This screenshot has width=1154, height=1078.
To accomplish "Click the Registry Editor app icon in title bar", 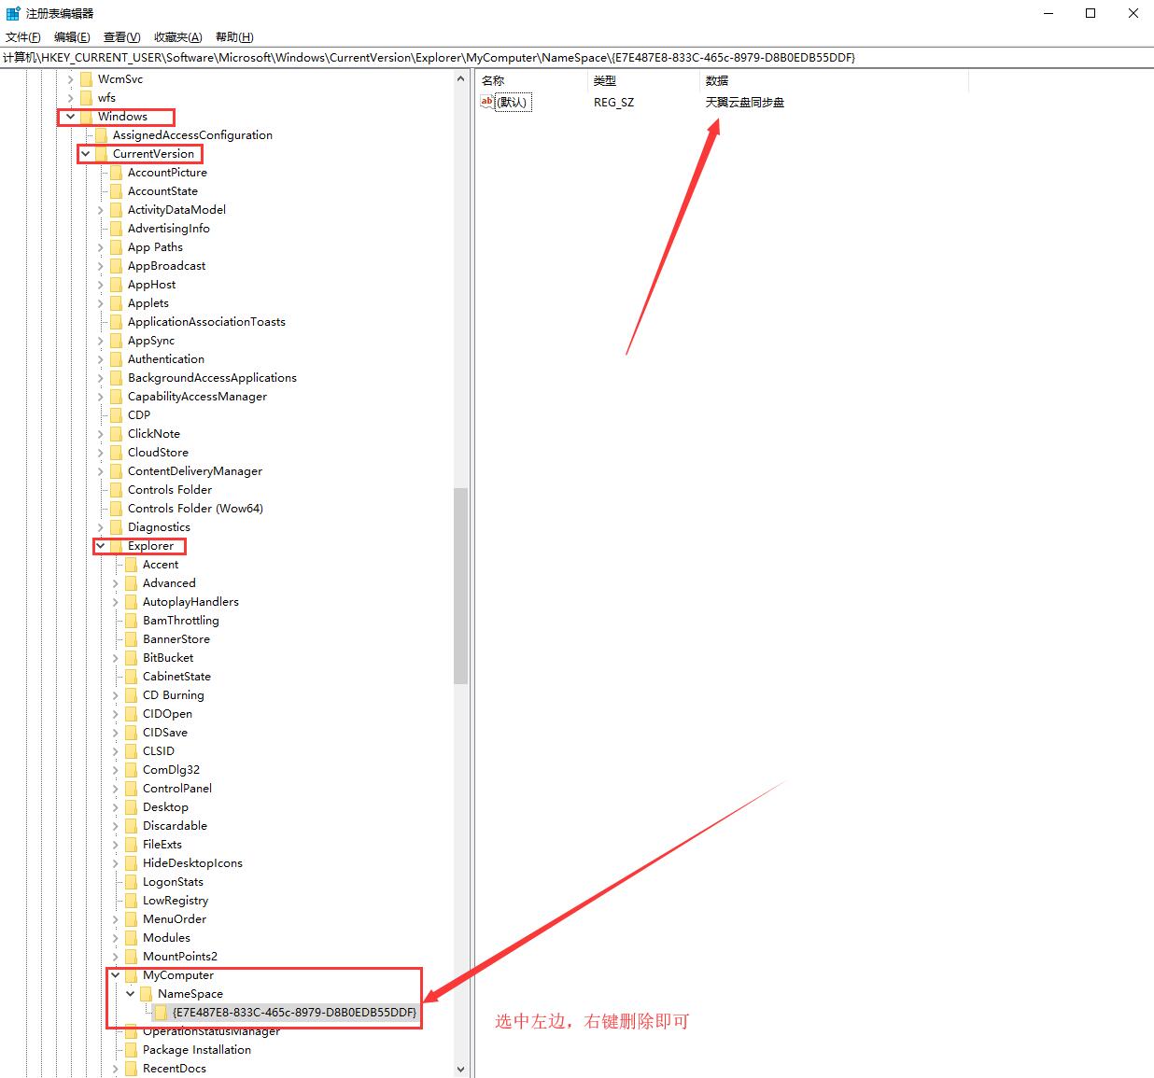I will (13, 13).
